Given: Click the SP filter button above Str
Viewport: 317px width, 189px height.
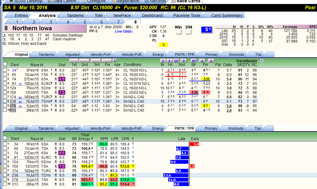Looking at the screenshot, I should coord(194,61).
